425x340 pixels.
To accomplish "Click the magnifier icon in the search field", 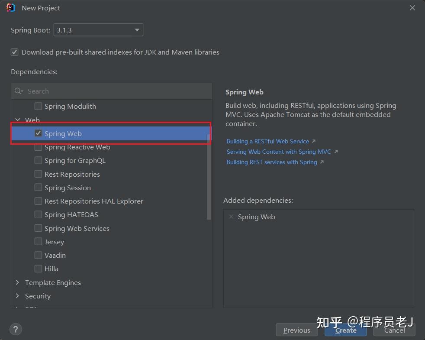I will (x=18, y=91).
